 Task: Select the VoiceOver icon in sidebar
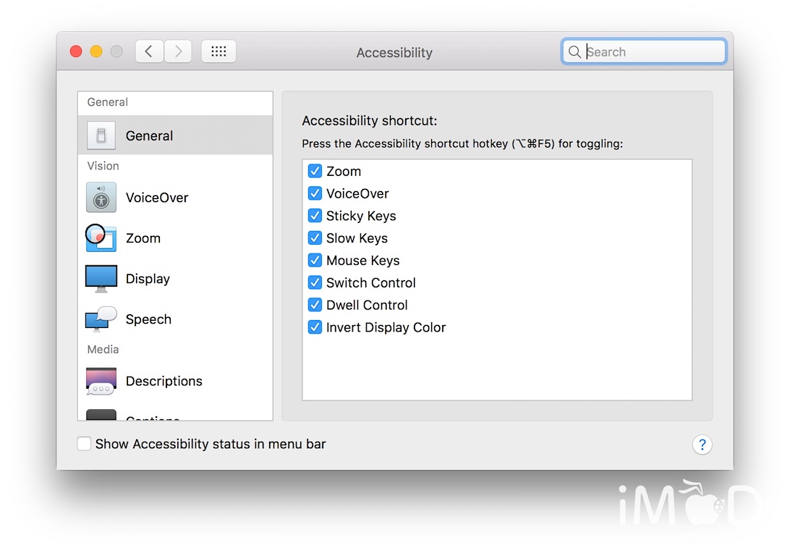click(x=101, y=197)
